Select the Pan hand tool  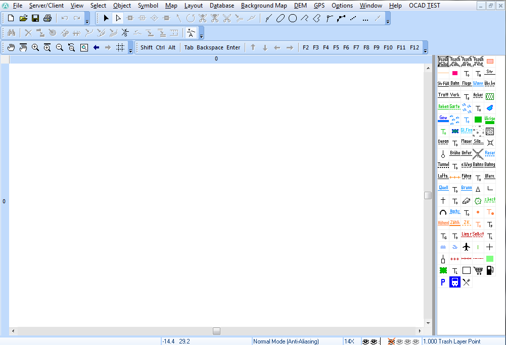click(x=11, y=48)
